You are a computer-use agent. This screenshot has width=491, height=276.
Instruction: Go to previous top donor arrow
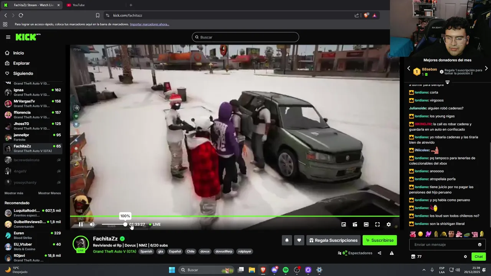click(x=409, y=68)
